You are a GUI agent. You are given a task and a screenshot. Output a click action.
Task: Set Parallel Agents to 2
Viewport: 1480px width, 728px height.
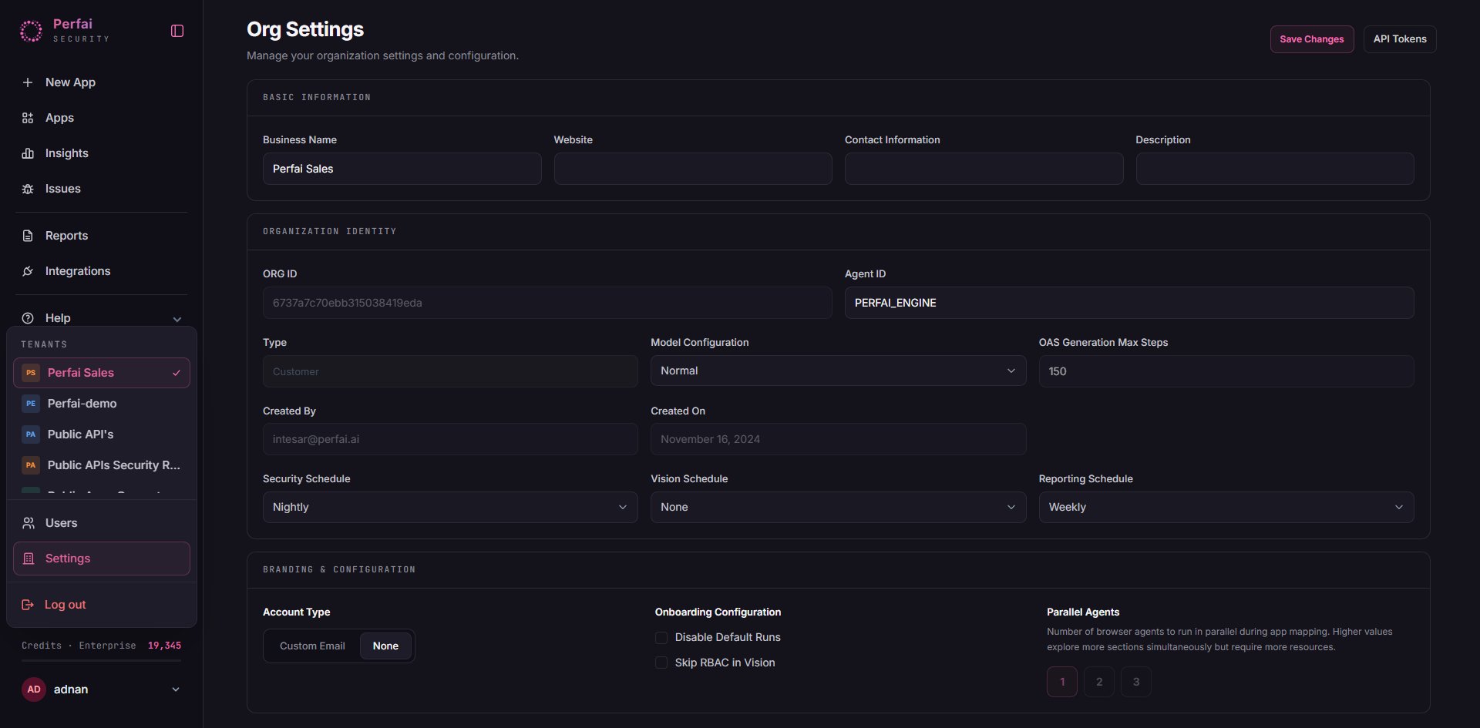click(x=1099, y=682)
